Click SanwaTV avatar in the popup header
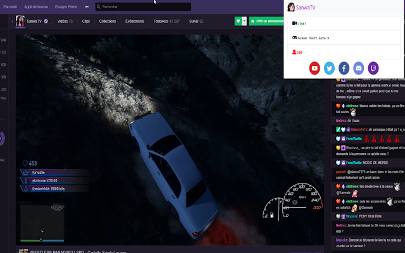This screenshot has height=253, width=405. tap(291, 7)
